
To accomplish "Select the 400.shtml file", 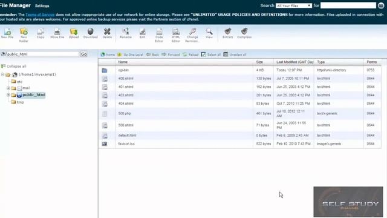I will tap(239, 79).
